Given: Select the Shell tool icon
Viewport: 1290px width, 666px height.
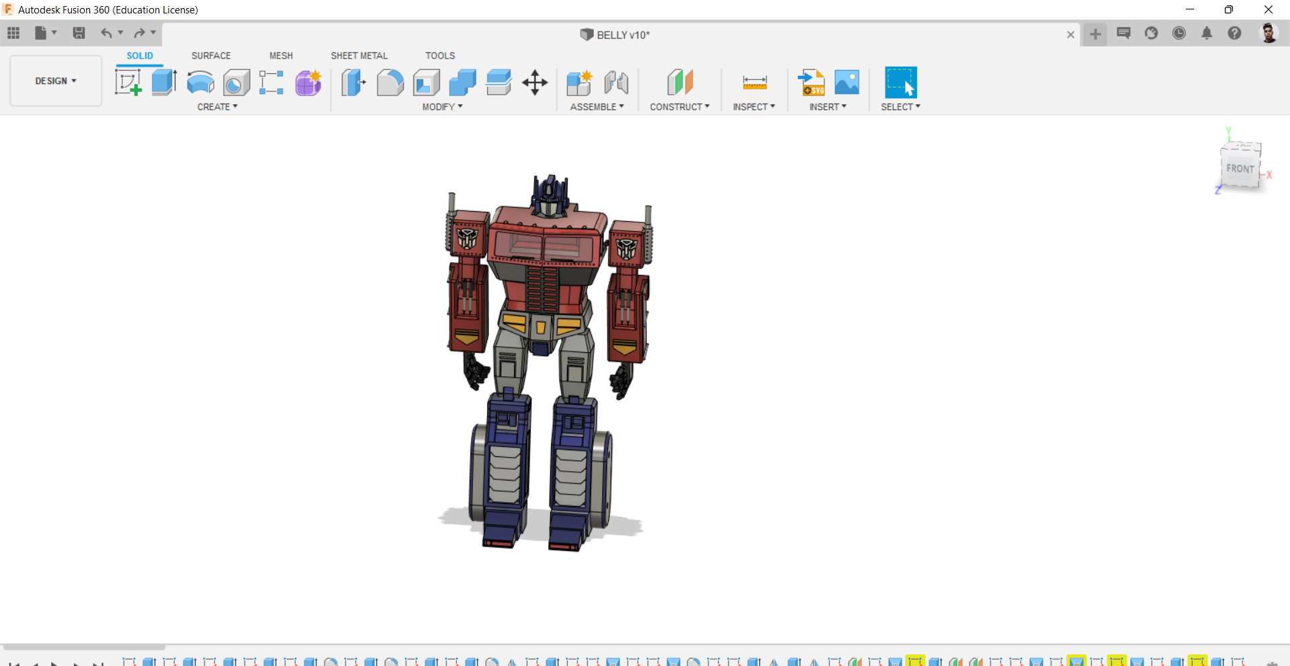Looking at the screenshot, I should [x=426, y=83].
